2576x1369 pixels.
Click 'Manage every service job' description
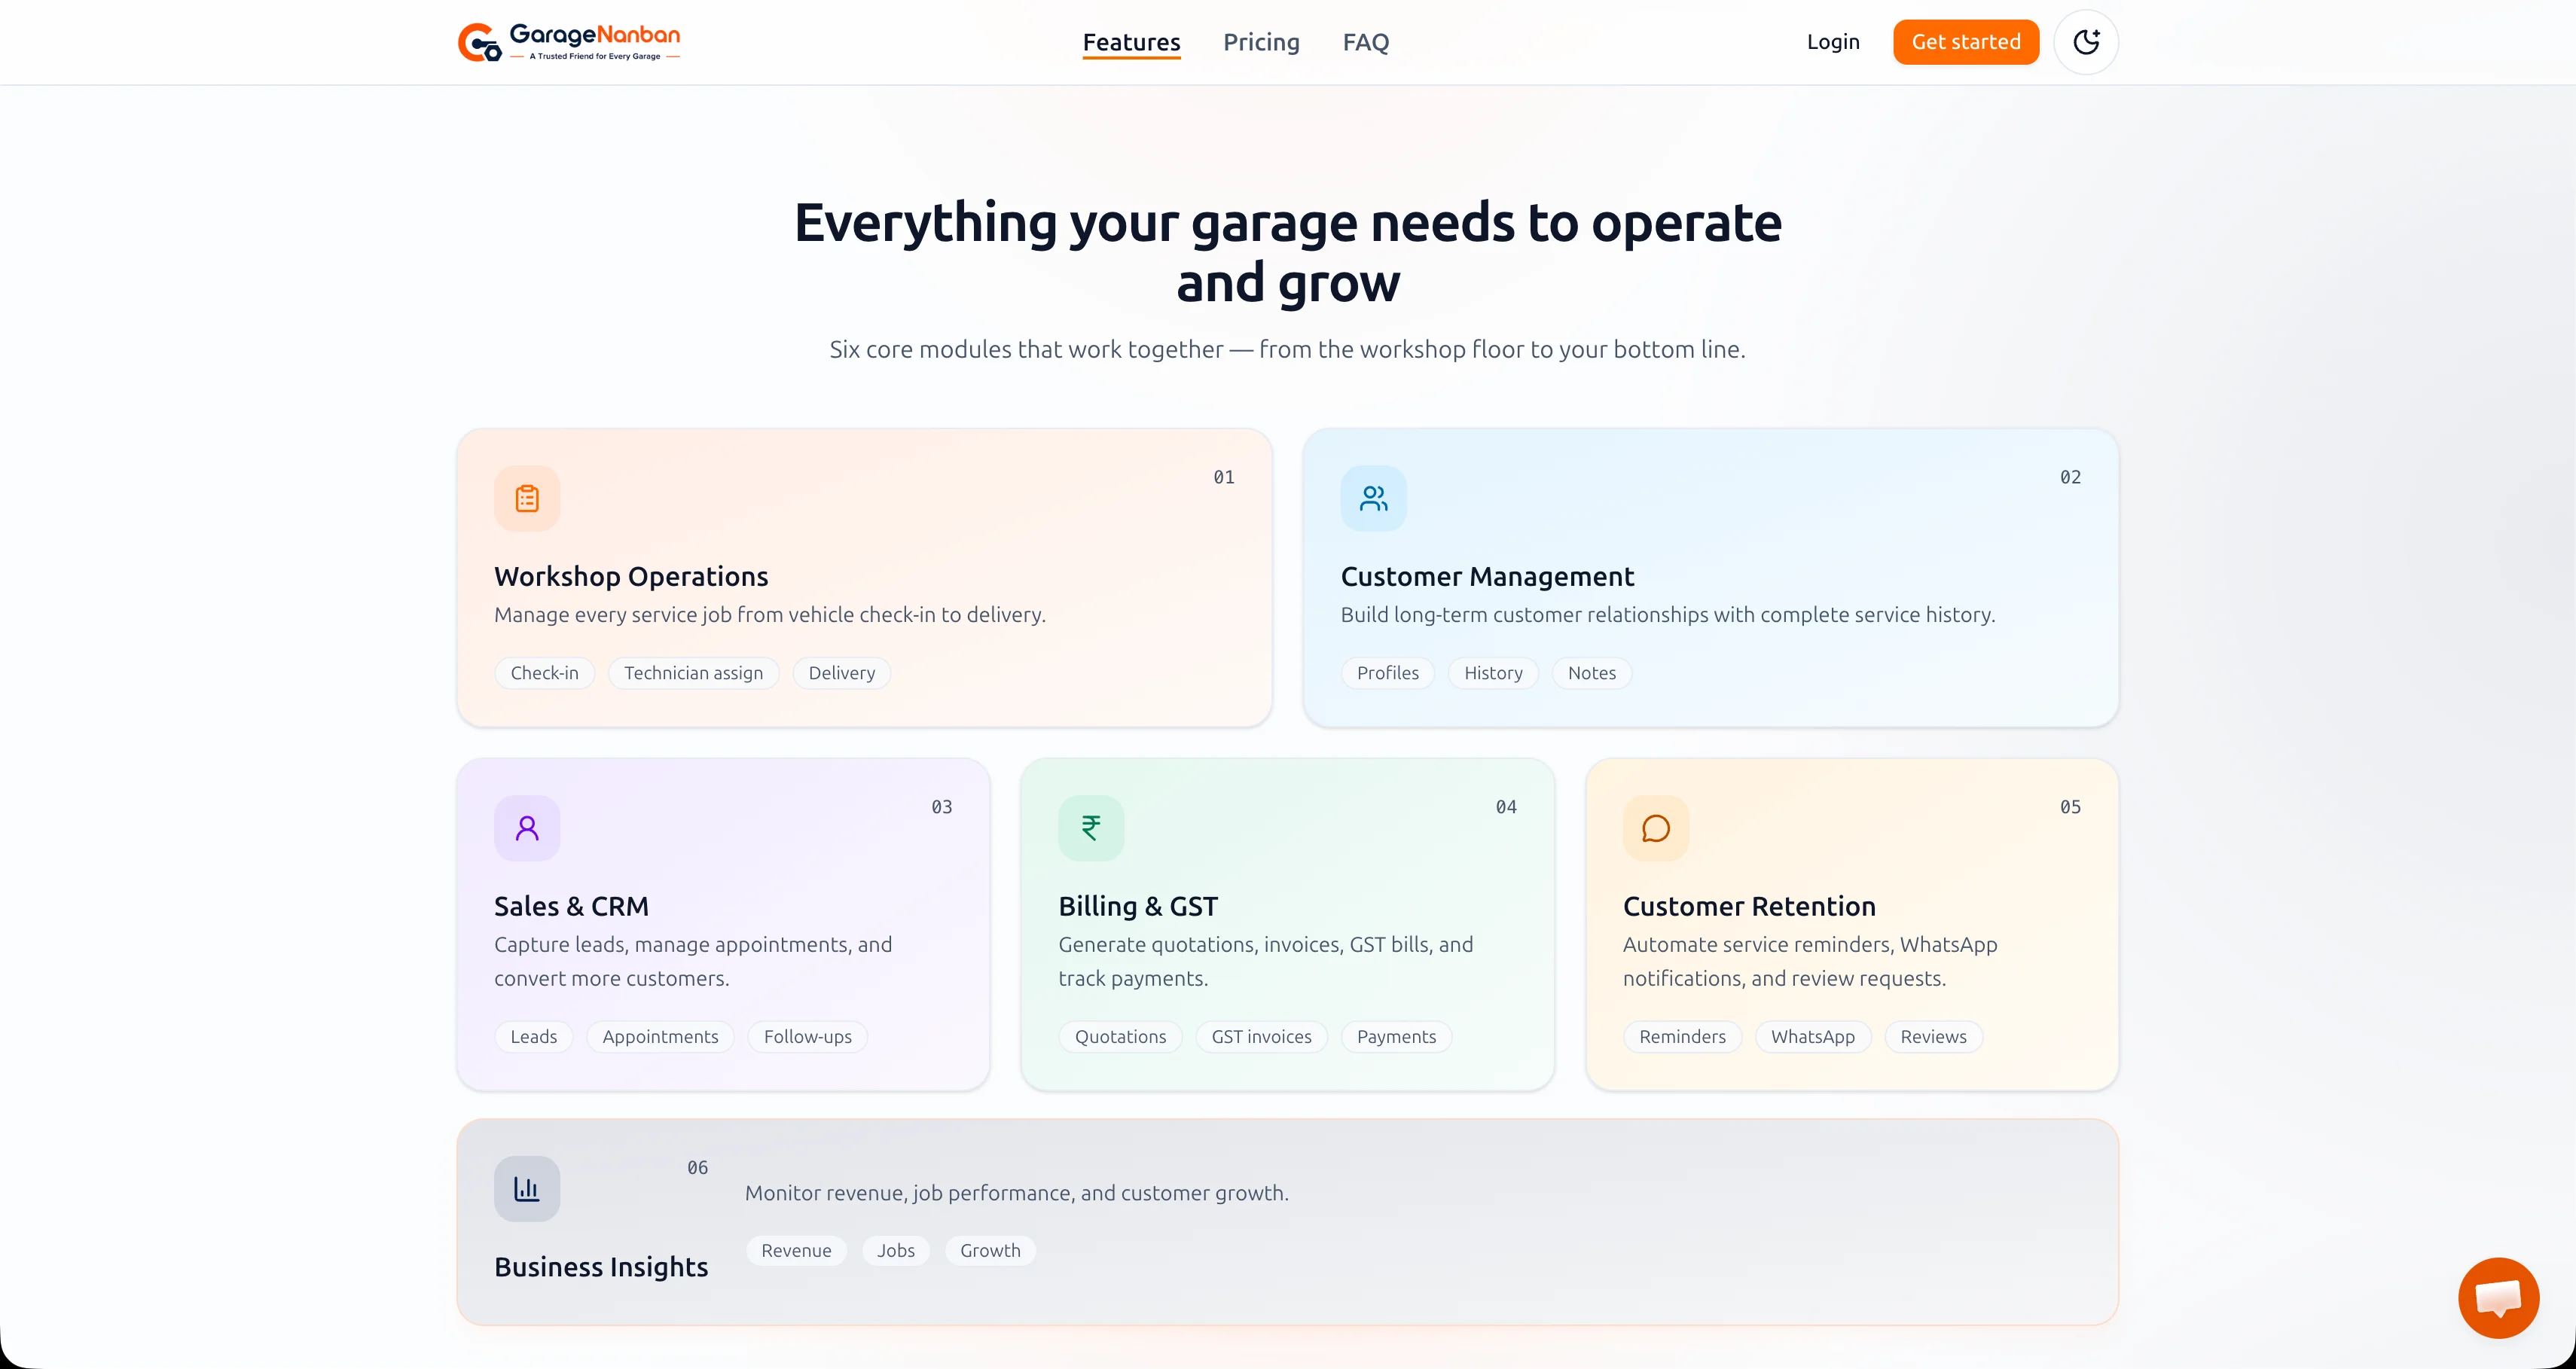[769, 615]
